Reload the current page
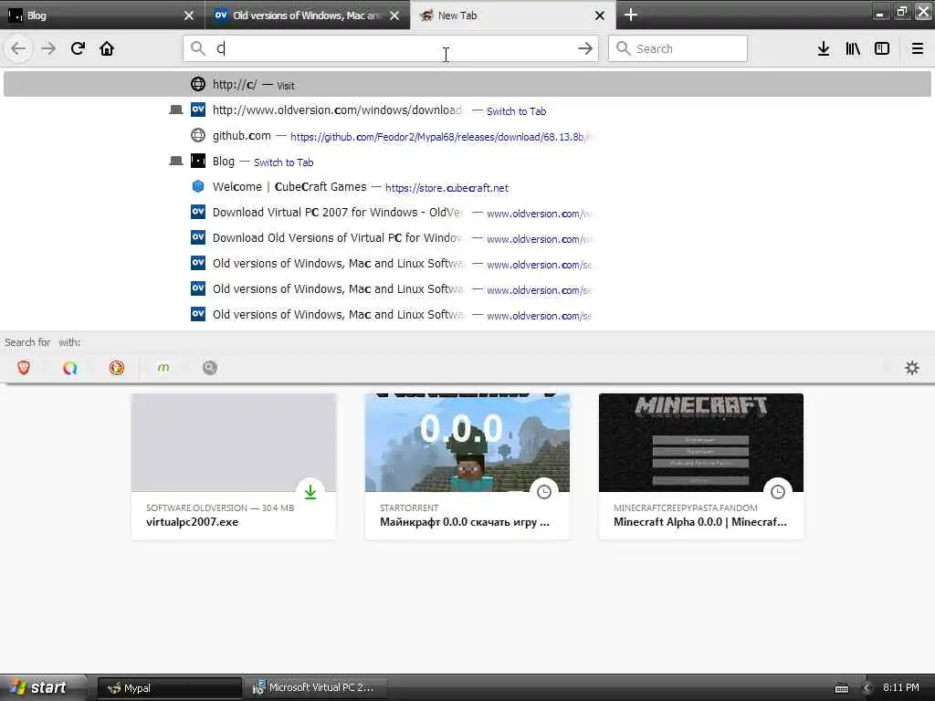935x701 pixels. (78, 48)
